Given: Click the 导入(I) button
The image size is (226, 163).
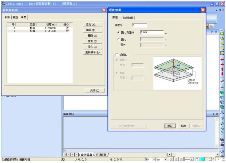Looking at the screenshot, I should tap(92, 47).
